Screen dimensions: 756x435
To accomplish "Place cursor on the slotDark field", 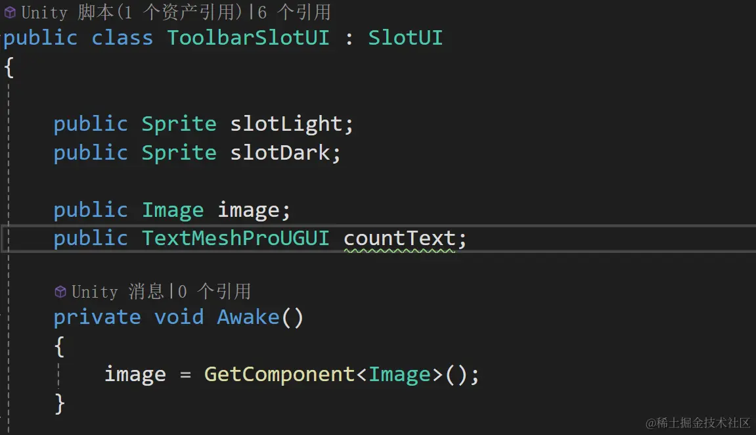I will [280, 153].
